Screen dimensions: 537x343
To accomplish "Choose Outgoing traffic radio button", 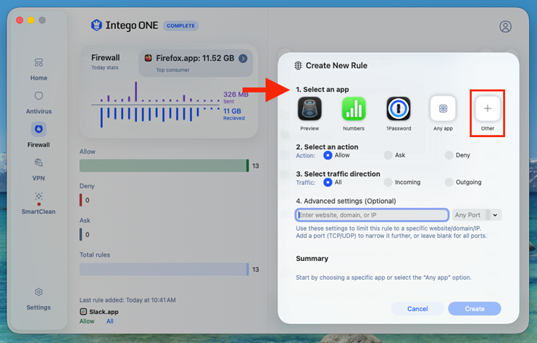I will pos(449,182).
